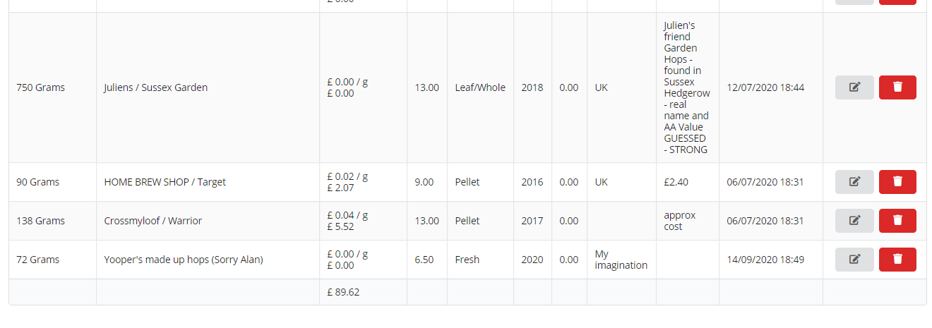This screenshot has height=328, width=932.
Task: Select the 'My imagination' origin cell
Action: (x=621, y=260)
